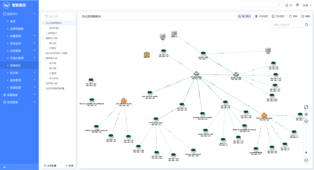The image size is (314, 170).
Task: Click the 刷新 refresh button
Action: coord(293,17)
